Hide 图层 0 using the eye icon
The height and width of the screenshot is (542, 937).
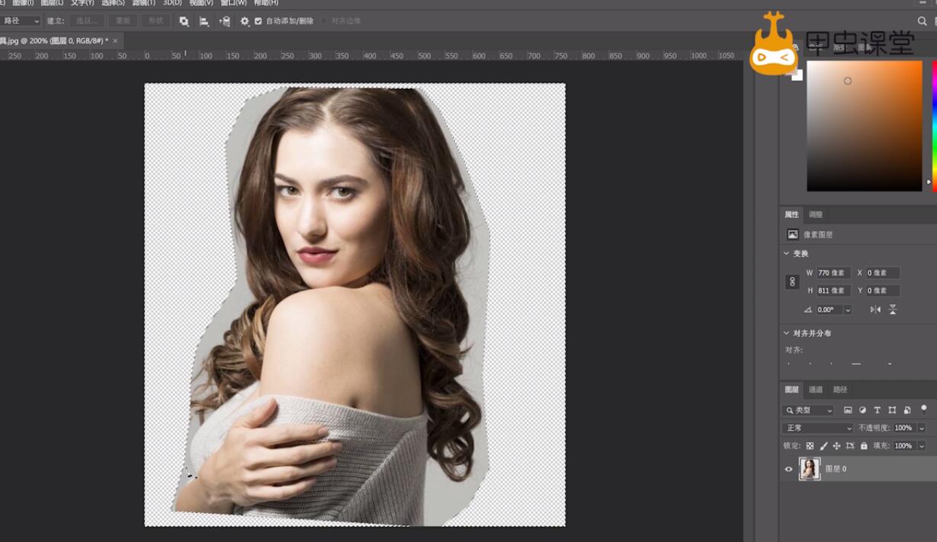coord(788,469)
